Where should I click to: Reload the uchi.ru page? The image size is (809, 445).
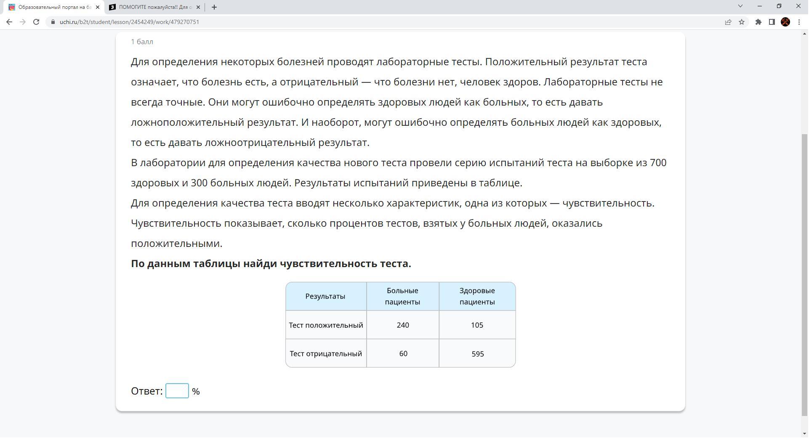click(36, 22)
